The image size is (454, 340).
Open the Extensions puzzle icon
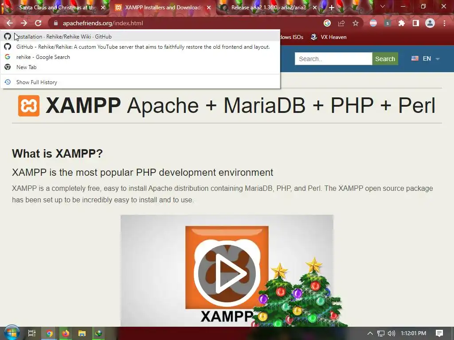click(402, 23)
